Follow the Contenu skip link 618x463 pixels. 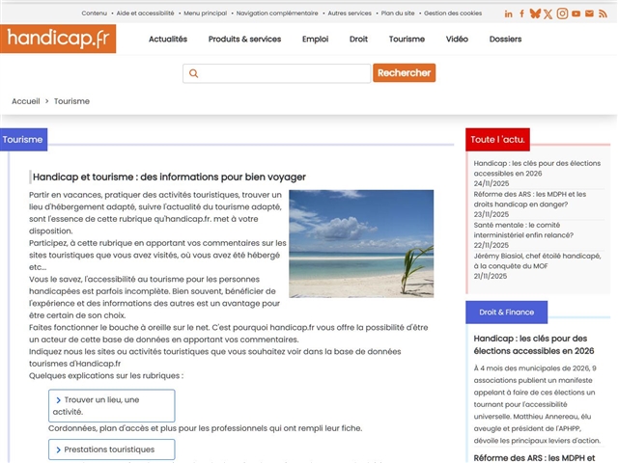(95, 13)
